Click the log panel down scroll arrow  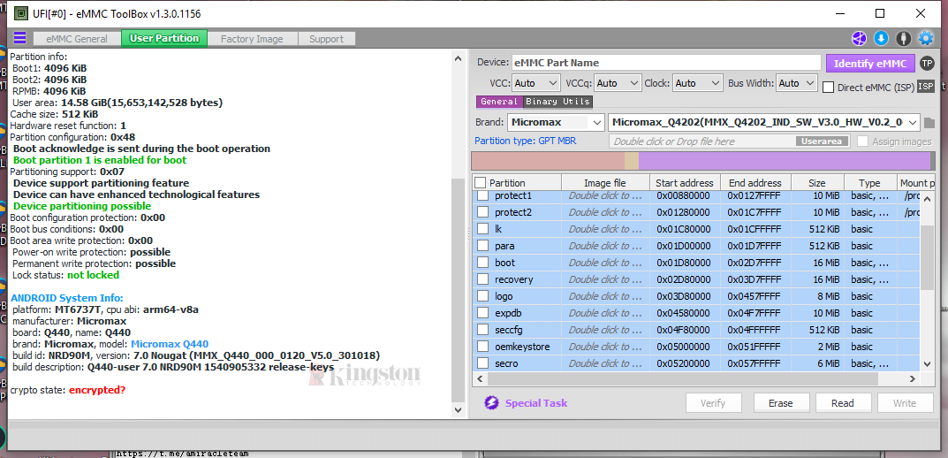[459, 409]
